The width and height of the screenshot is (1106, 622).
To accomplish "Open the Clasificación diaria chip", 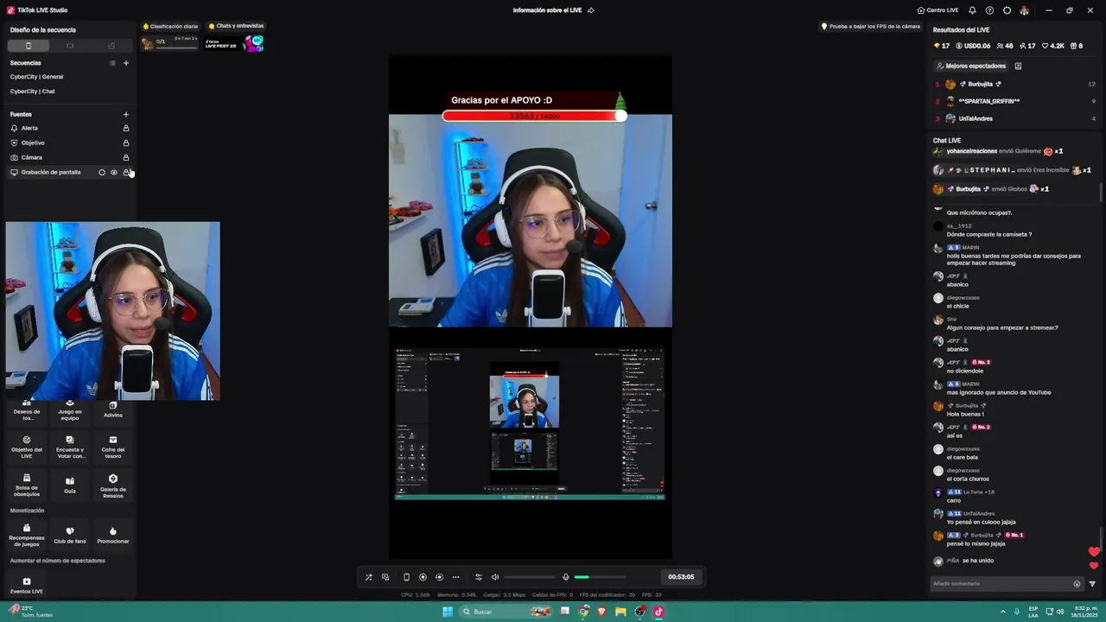I will [170, 27].
